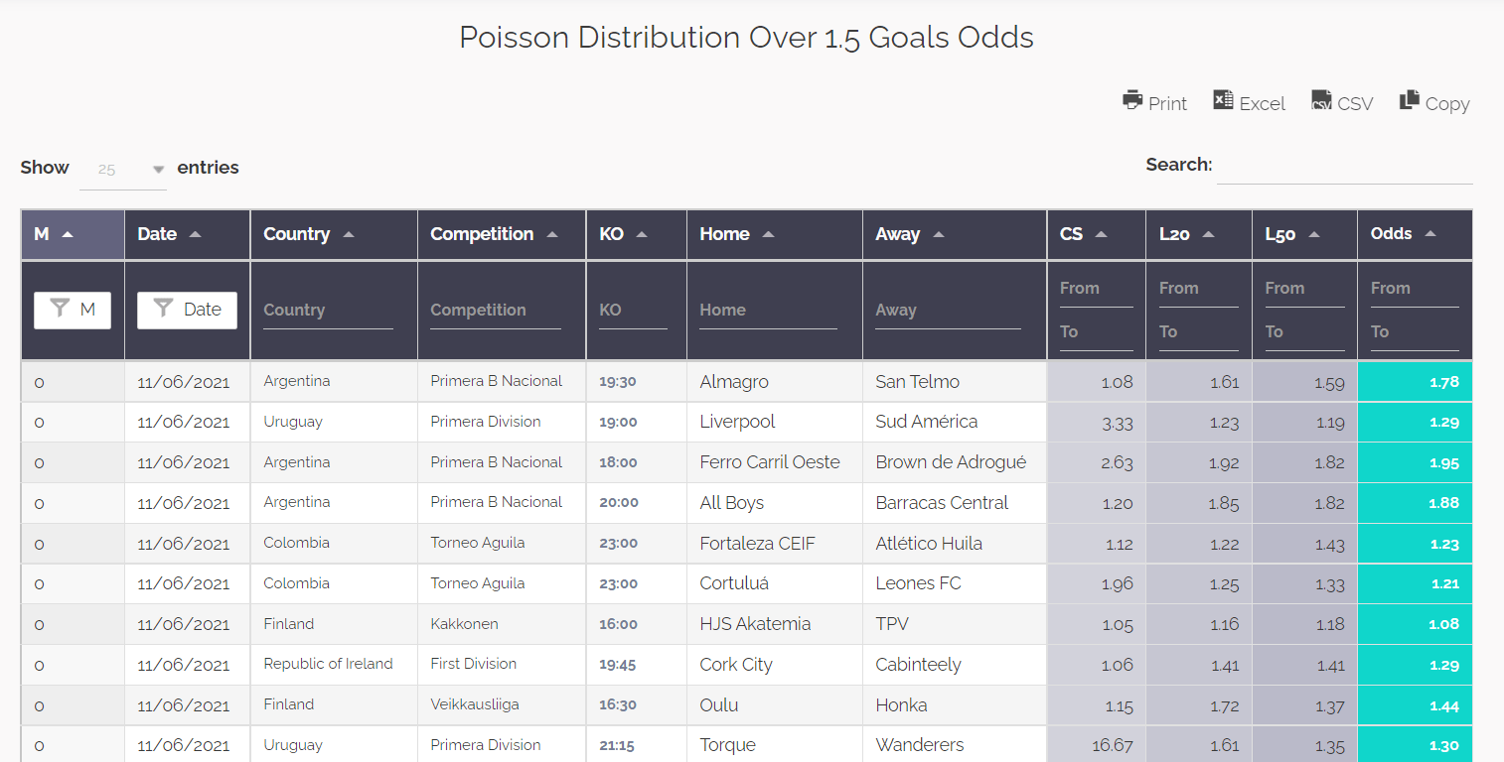Select the Cork City home cell

(x=775, y=666)
